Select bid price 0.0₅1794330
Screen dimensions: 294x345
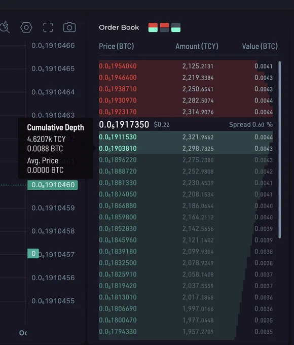click(x=118, y=332)
